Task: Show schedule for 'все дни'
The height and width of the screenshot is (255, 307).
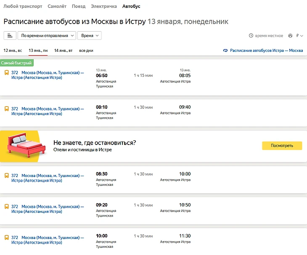Action: click(x=86, y=51)
